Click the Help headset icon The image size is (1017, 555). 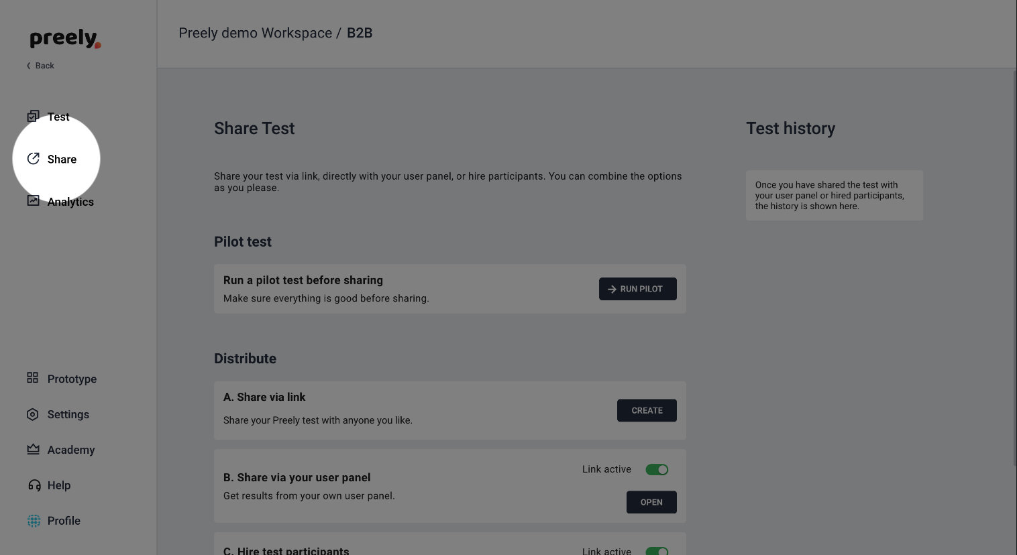coord(34,485)
